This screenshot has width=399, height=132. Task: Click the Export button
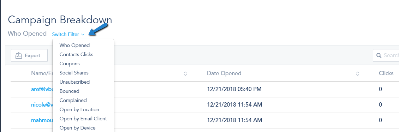coord(29,55)
